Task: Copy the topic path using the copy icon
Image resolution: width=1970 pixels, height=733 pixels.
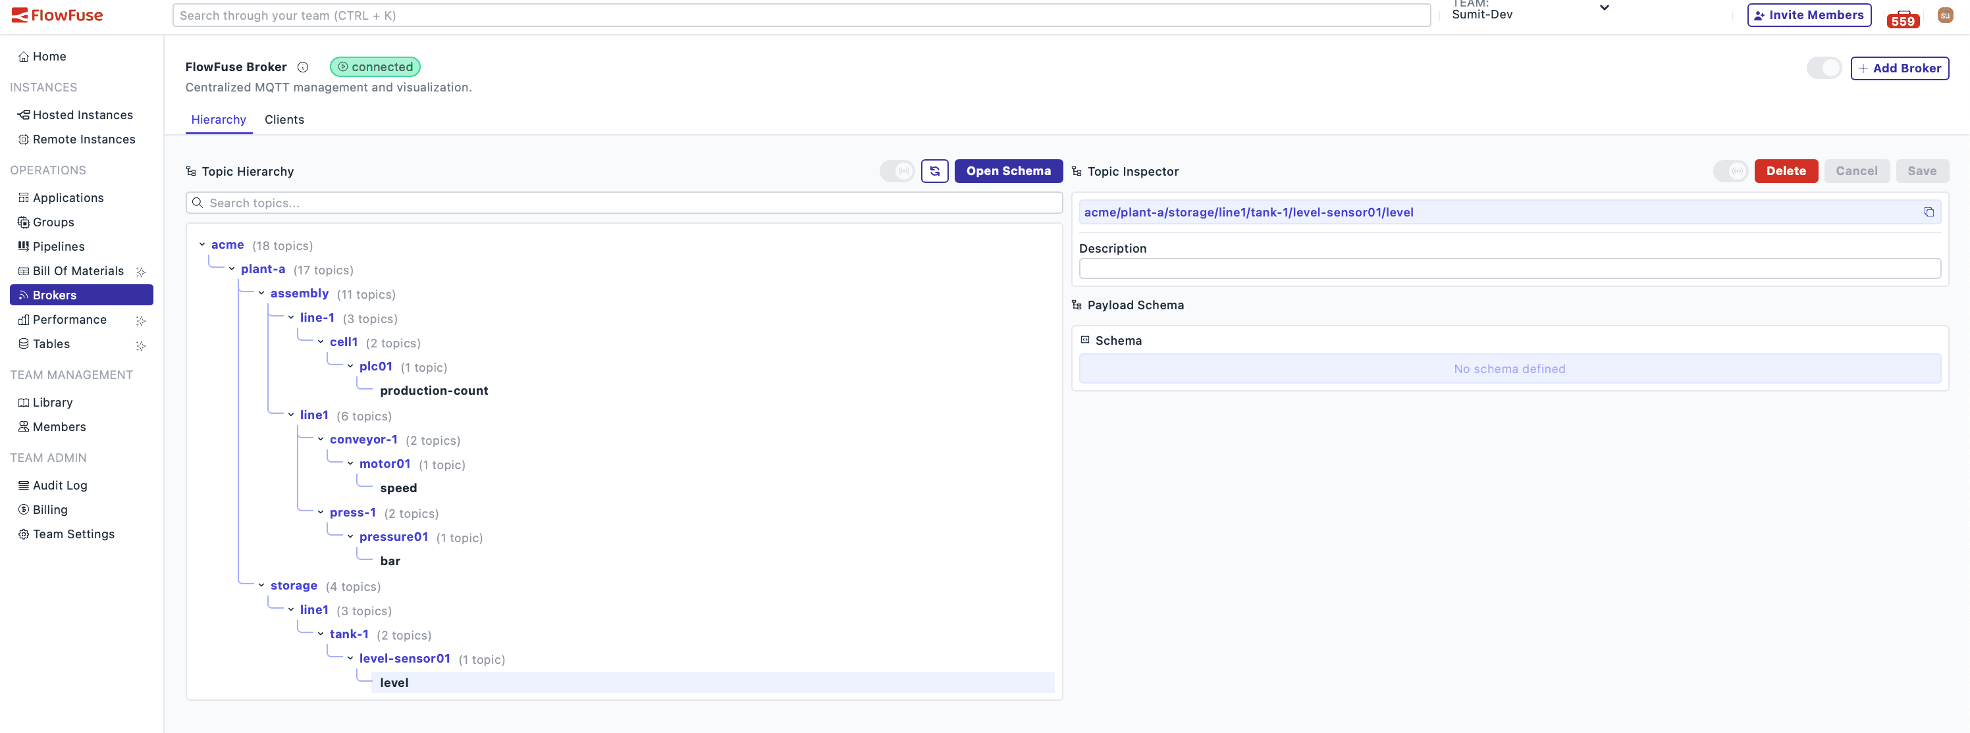Action: coord(1930,212)
